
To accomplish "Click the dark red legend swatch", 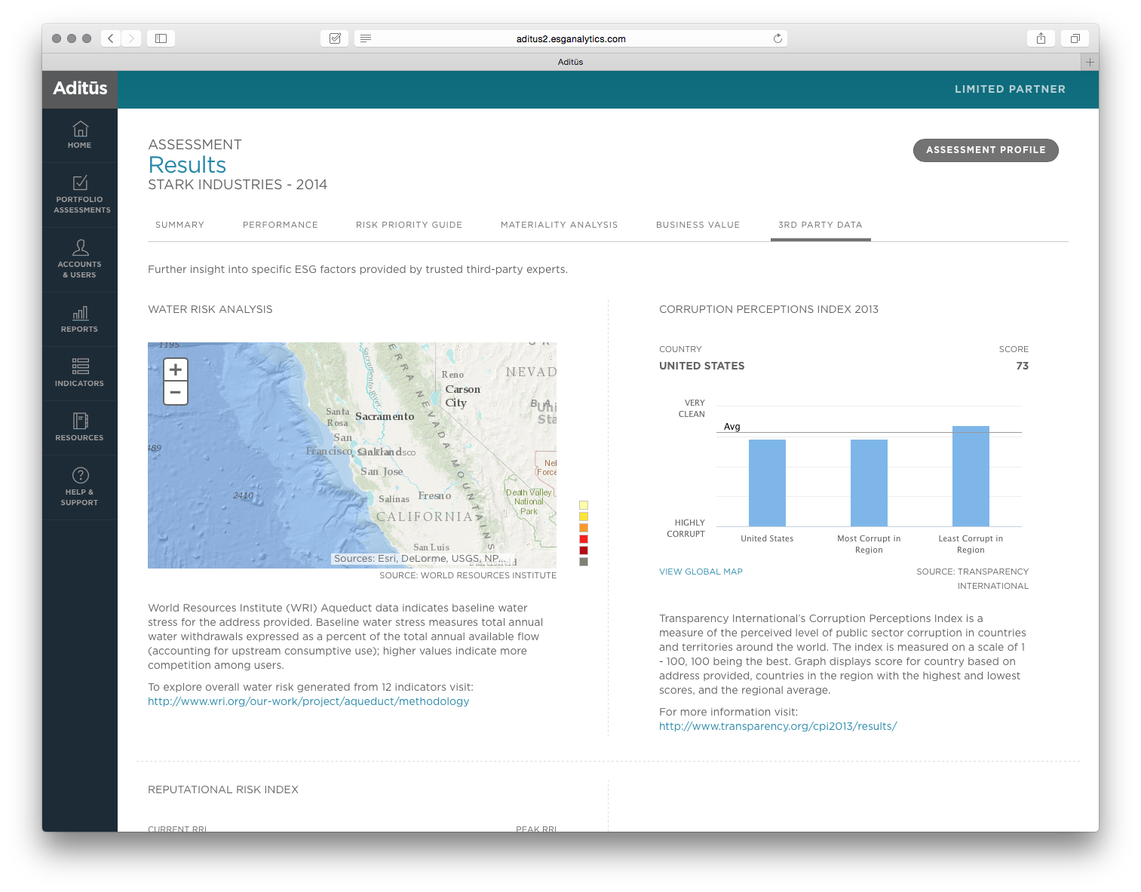I will 584,550.
